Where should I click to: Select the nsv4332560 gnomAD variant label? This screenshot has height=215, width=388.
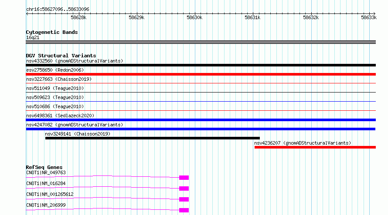tap(75, 61)
